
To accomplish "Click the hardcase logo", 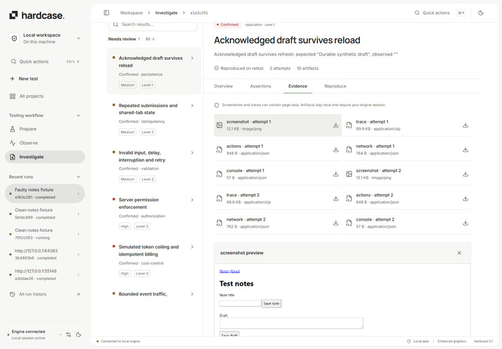I will [x=37, y=15].
